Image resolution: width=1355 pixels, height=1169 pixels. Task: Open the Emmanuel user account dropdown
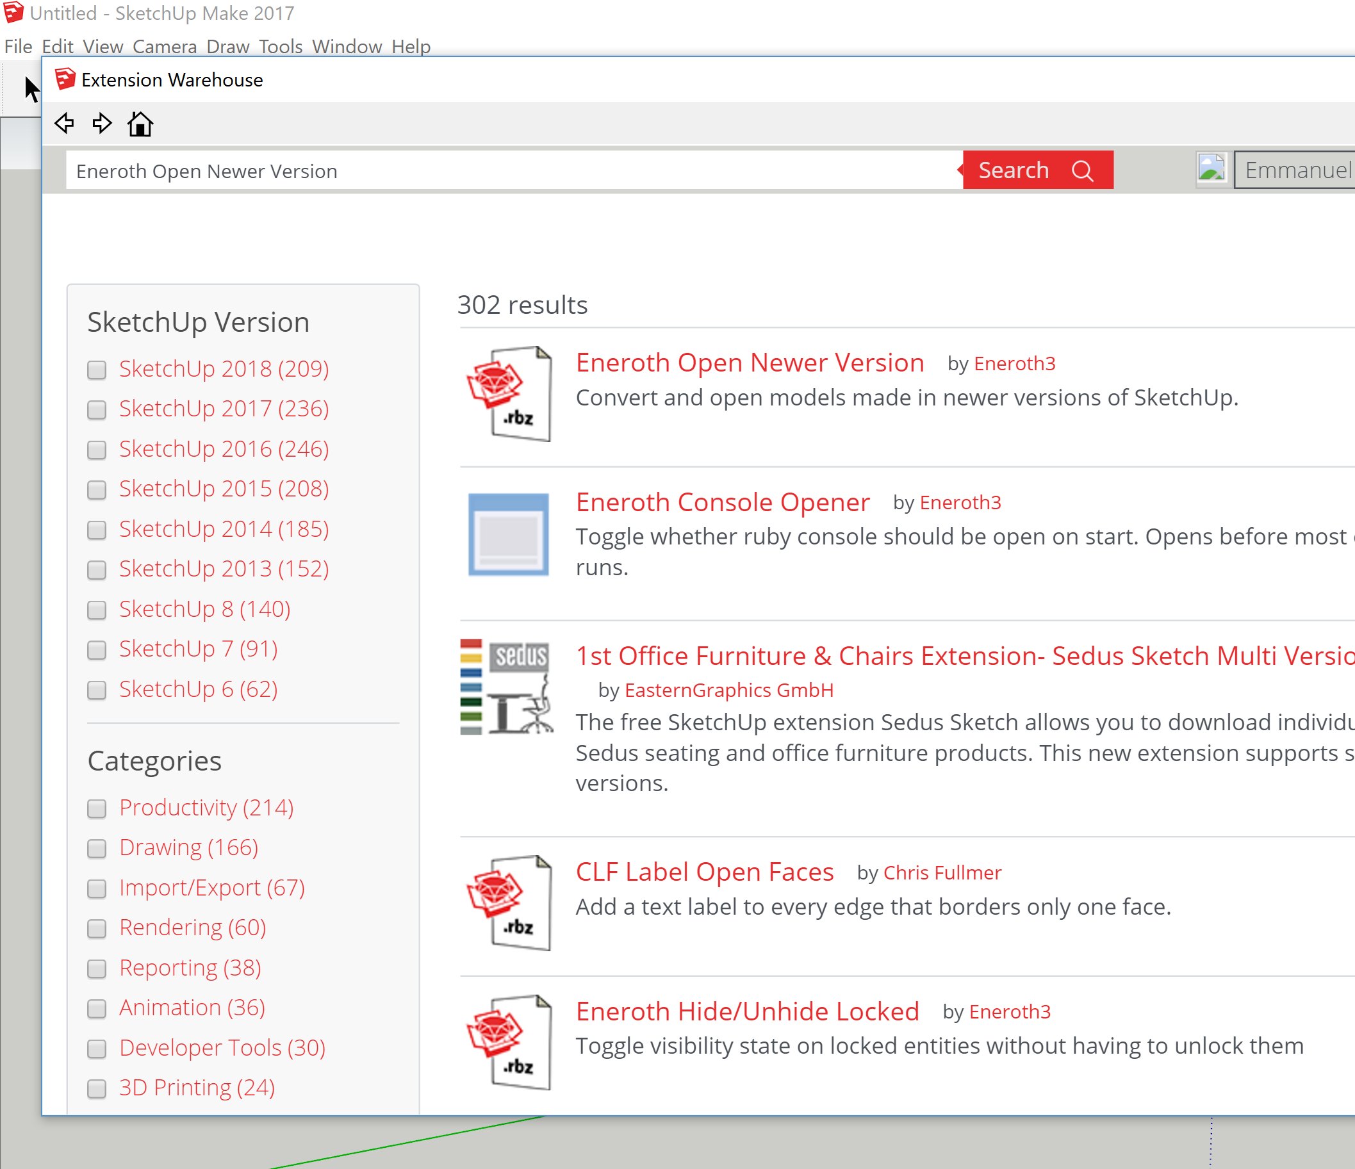coord(1295,170)
